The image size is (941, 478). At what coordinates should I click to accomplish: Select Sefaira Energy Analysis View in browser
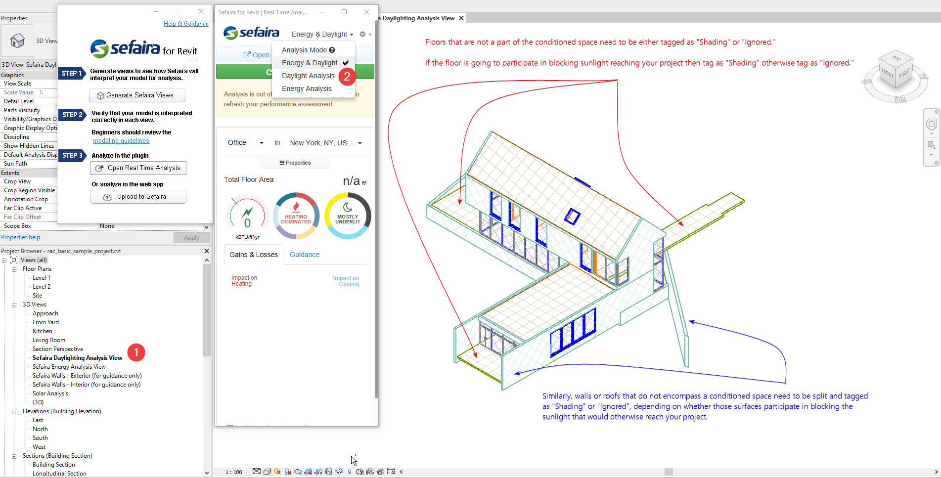pyautogui.click(x=69, y=367)
